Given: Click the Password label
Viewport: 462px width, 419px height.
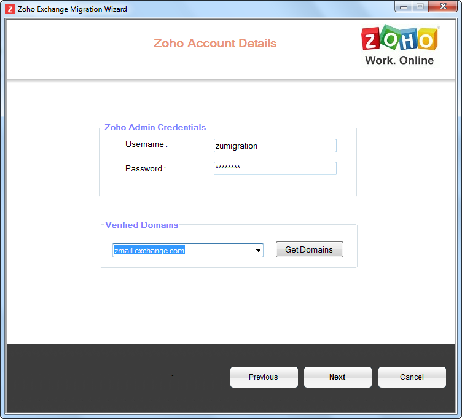Looking at the screenshot, I should (145, 169).
